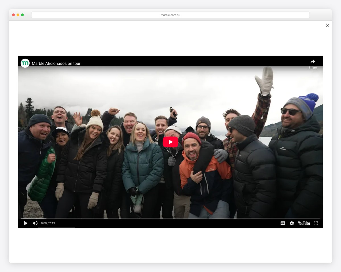Click the red browser close button
This screenshot has width=341, height=272.
[13, 15]
